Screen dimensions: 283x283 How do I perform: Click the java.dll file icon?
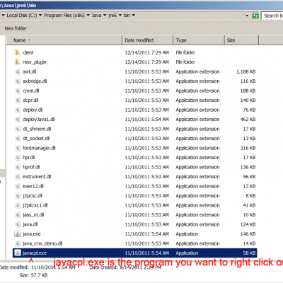point(18,224)
